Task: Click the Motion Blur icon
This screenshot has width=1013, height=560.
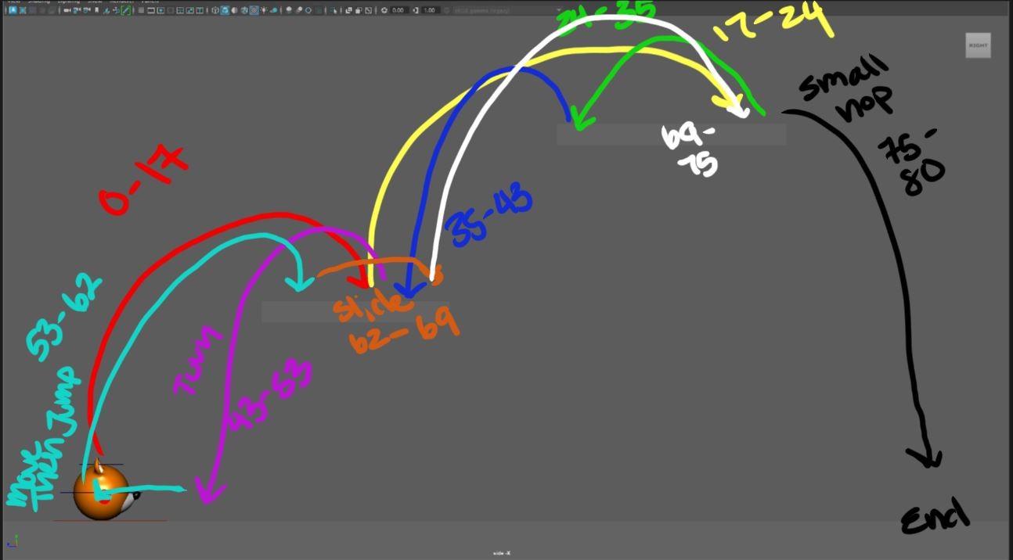Action: (x=298, y=10)
